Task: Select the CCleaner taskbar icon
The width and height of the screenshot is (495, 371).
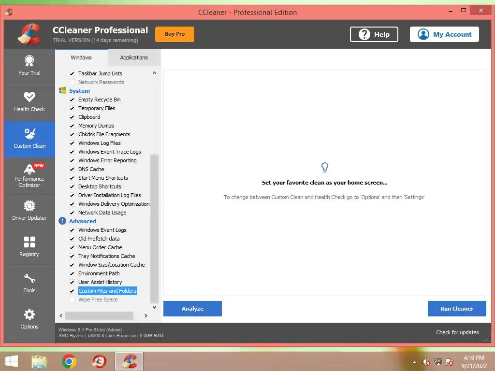Action: (x=129, y=361)
